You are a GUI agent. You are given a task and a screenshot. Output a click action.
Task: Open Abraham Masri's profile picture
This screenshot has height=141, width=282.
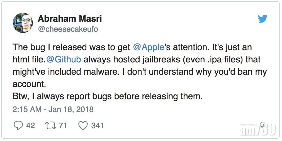[23, 23]
